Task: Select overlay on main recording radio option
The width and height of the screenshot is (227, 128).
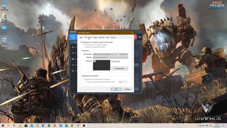Action: (84, 45)
